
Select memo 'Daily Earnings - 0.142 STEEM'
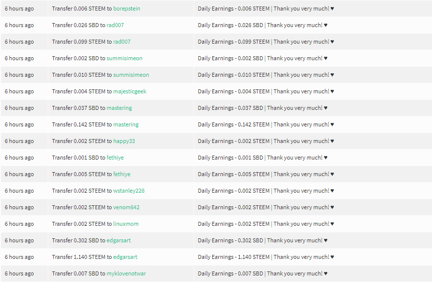[234, 124]
